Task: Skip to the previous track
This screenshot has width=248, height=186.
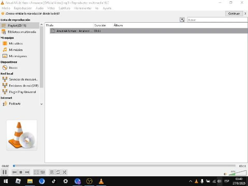Action: (15, 172)
